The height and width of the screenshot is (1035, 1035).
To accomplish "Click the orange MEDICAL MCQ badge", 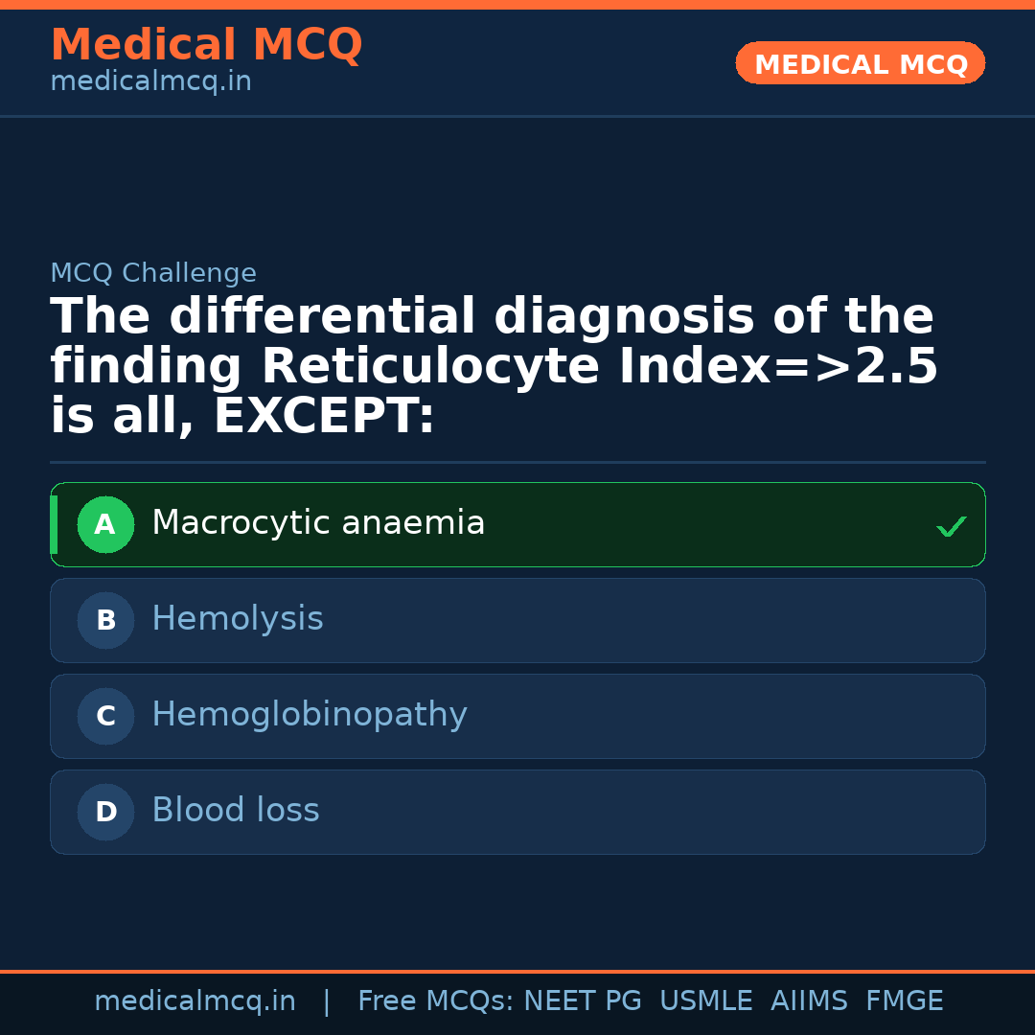I will click(861, 63).
